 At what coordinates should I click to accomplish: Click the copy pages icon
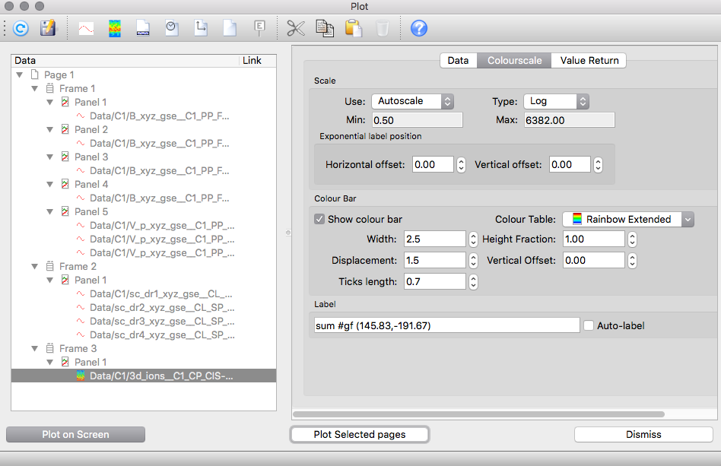pos(325,29)
